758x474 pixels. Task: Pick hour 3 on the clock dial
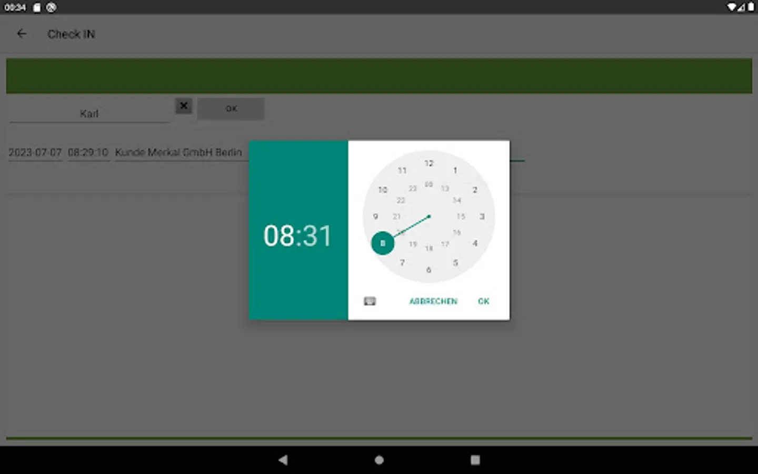(x=482, y=216)
